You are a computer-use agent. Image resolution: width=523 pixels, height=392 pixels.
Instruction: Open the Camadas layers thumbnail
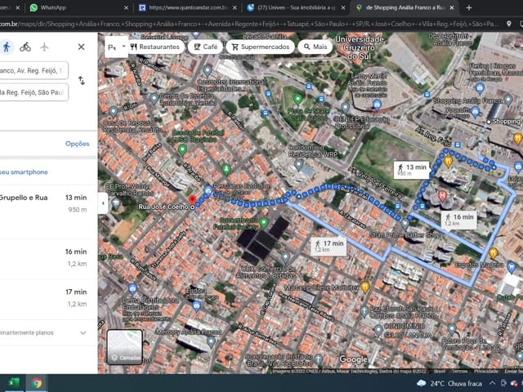coord(124,346)
